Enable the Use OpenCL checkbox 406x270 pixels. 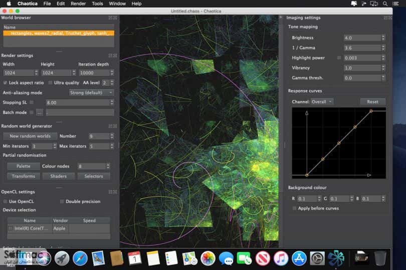click(5, 201)
